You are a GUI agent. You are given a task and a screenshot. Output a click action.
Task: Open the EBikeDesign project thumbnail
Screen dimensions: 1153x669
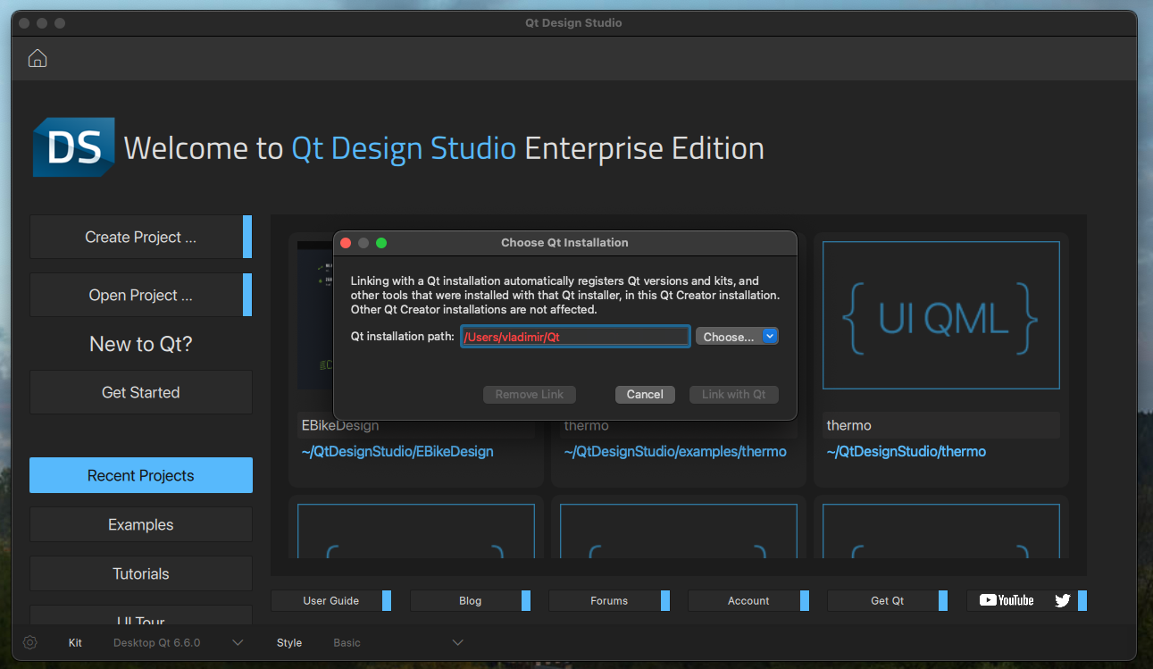click(x=314, y=315)
